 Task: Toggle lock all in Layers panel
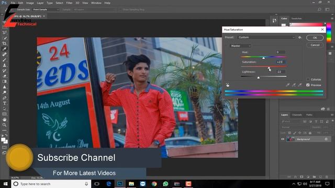coord(310,133)
